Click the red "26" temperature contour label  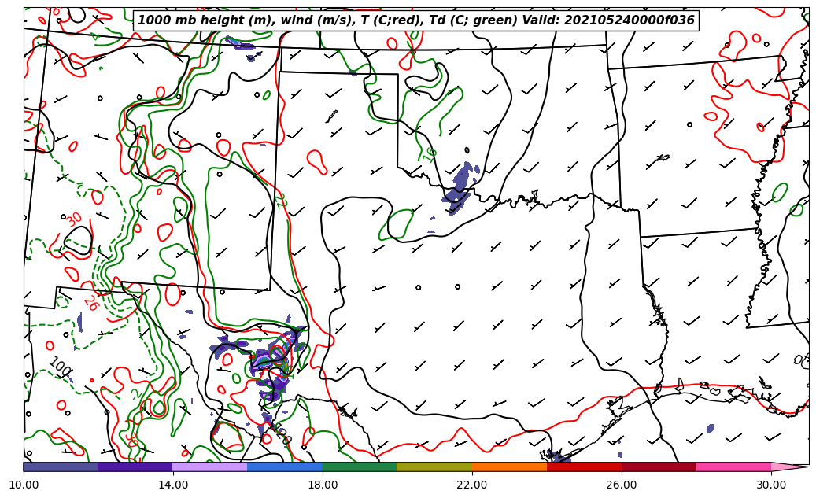tap(91, 304)
